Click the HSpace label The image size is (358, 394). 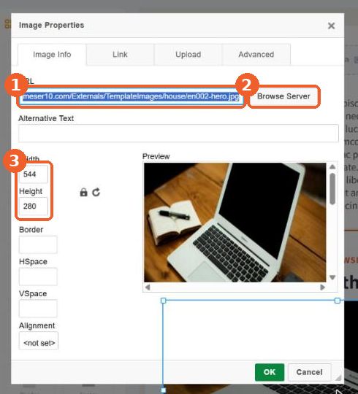33,262
